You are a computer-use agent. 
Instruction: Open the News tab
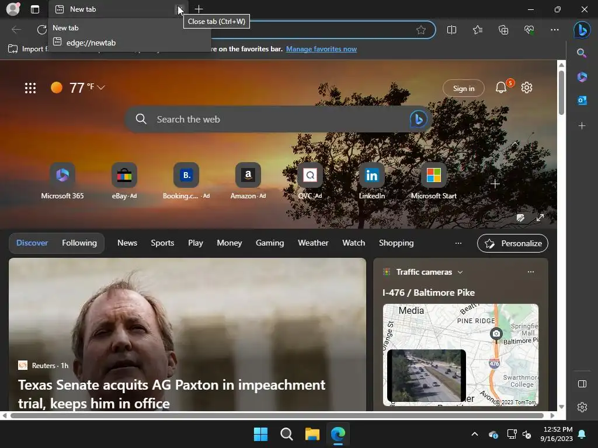127,243
